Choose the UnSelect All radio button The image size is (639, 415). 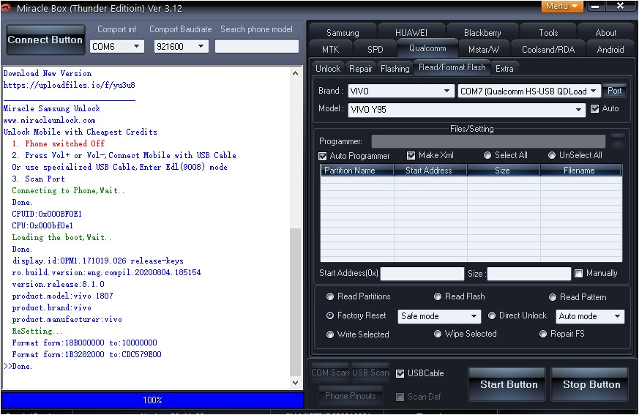tap(552, 155)
